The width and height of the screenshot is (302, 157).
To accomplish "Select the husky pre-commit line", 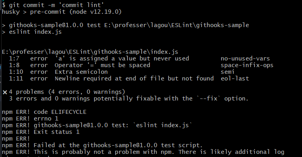I will [x=62, y=12].
